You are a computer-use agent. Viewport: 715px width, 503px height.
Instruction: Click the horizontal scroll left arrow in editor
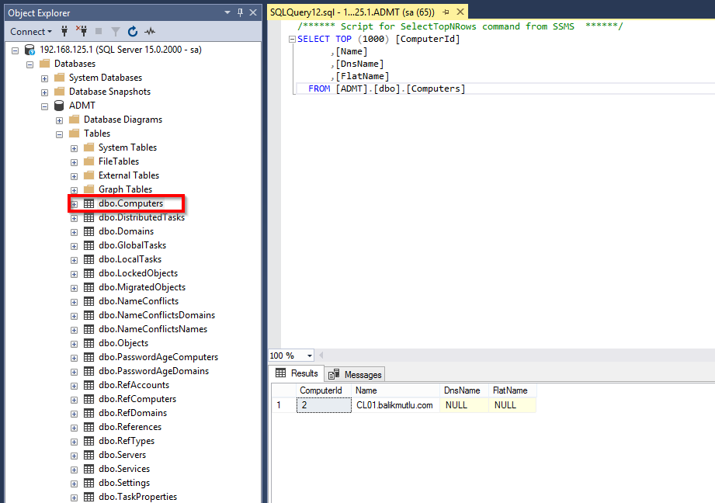[321, 356]
